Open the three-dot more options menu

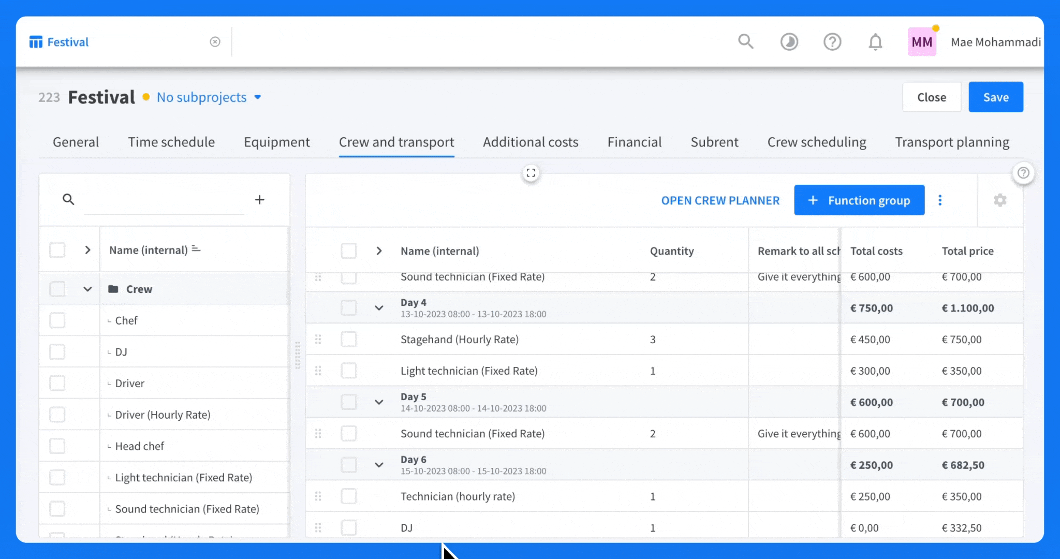point(940,200)
